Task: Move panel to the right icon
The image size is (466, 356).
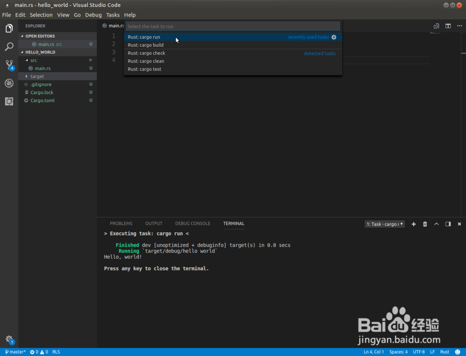Action: click(448, 224)
